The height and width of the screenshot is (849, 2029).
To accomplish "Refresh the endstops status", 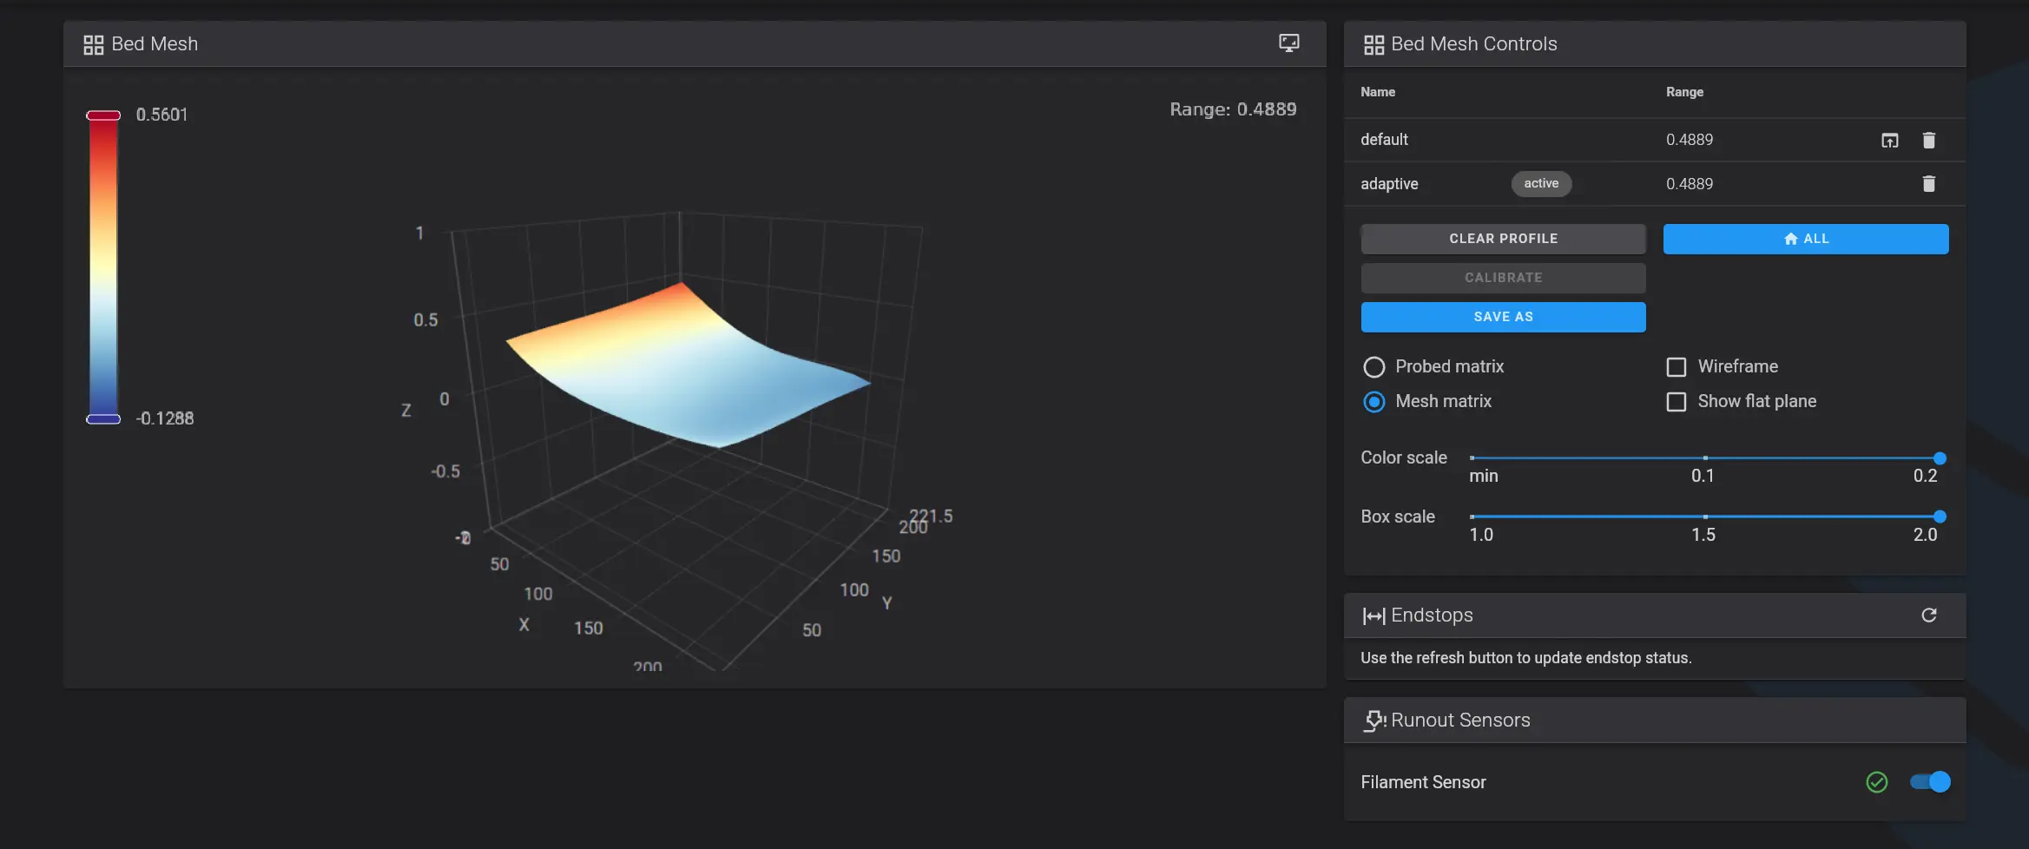I will pyautogui.click(x=1928, y=615).
